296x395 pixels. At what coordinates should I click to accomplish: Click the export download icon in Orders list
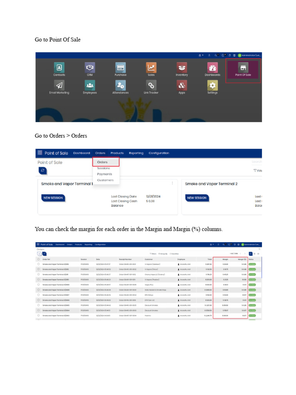[x=40, y=254]
